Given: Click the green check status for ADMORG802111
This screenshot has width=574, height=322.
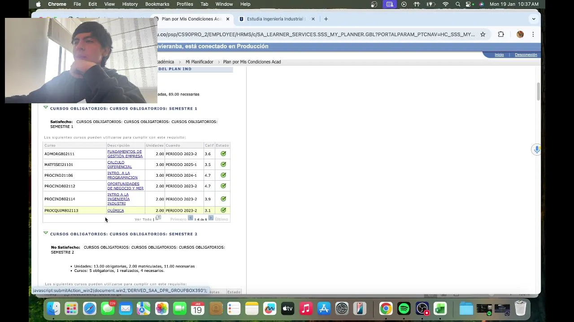Looking at the screenshot, I should (223, 154).
